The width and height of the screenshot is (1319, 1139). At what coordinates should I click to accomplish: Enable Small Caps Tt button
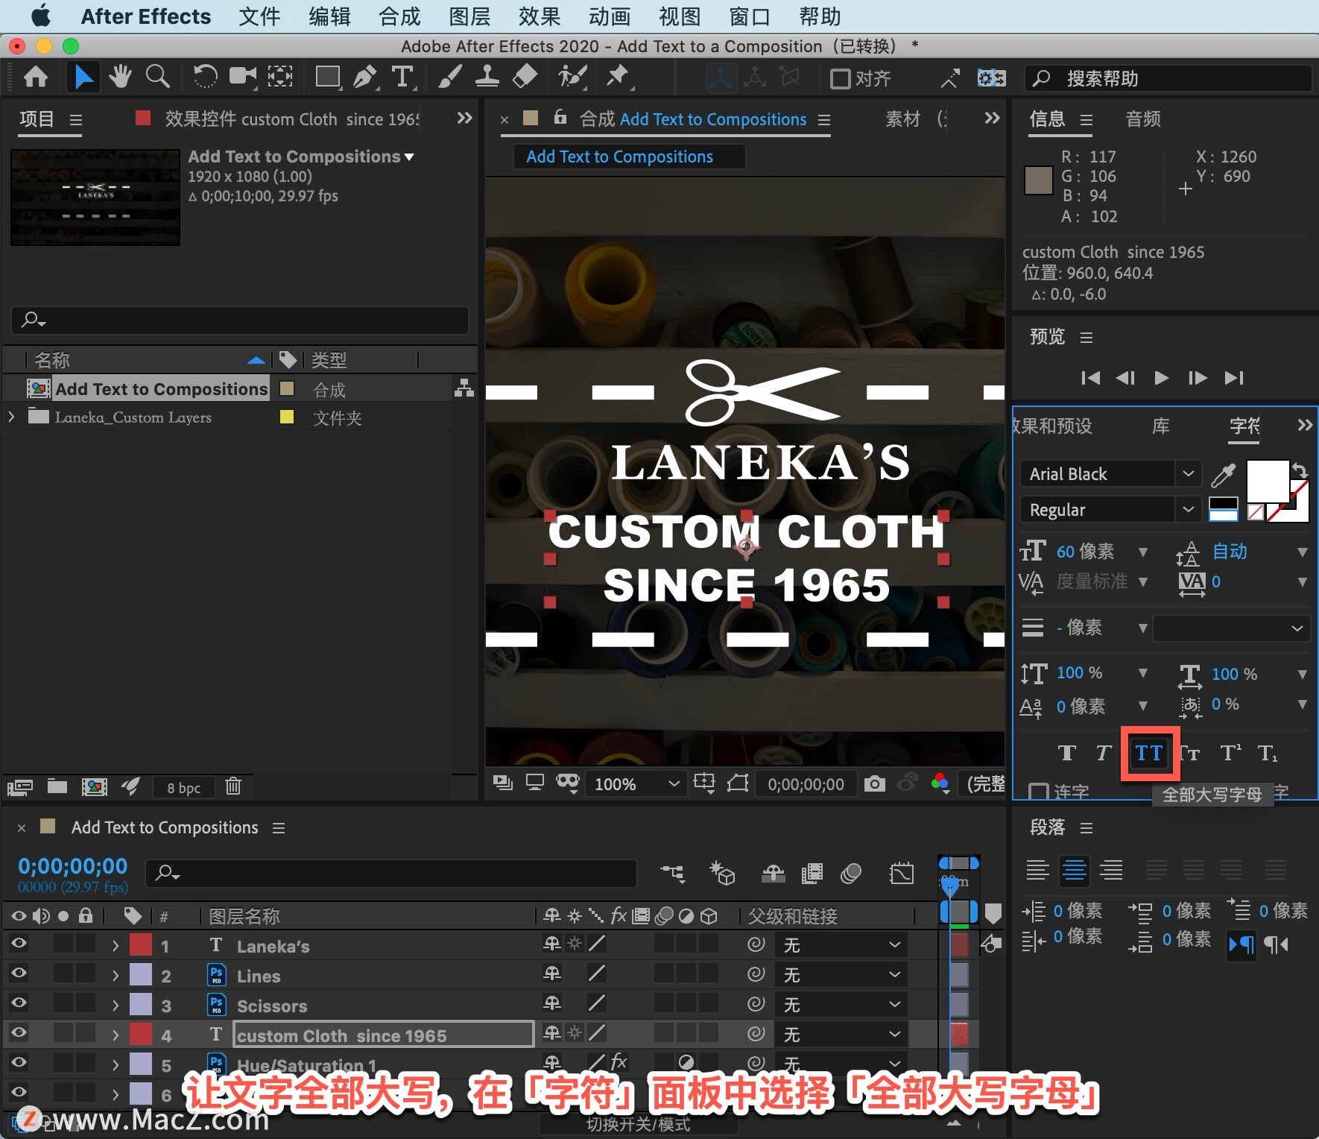[x=1190, y=753]
